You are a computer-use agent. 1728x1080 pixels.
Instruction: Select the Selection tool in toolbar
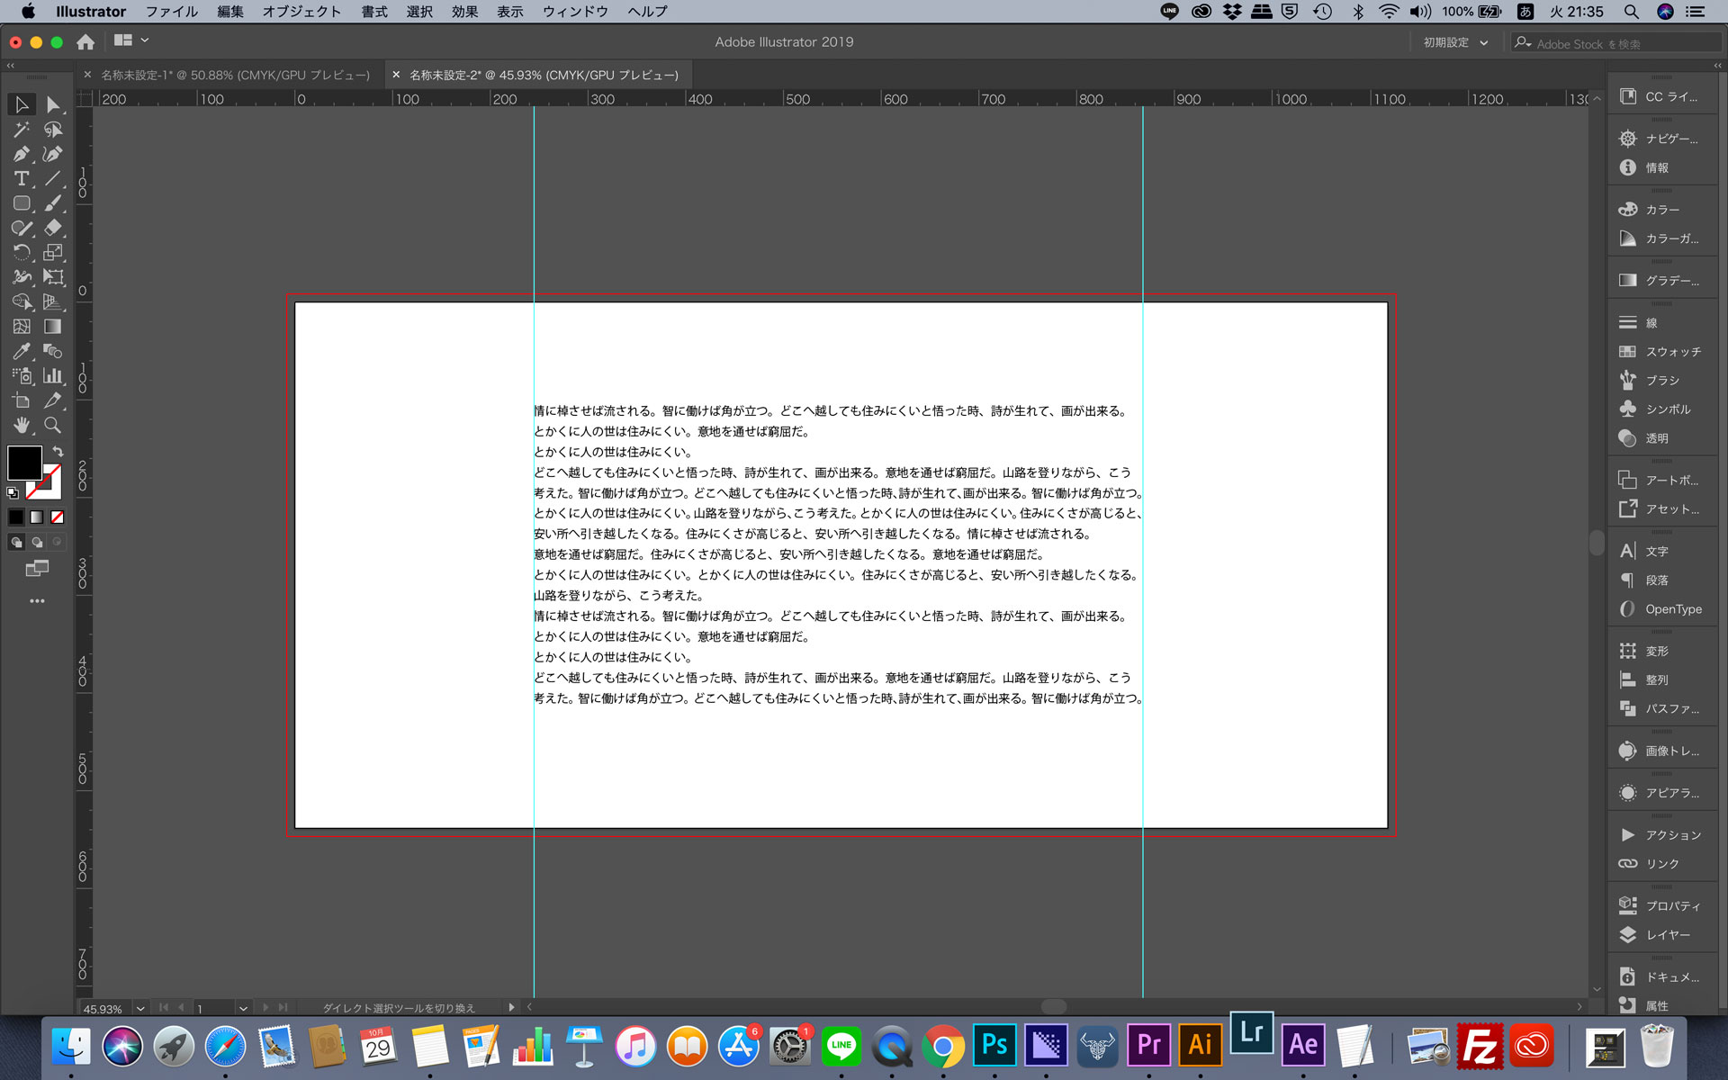point(17,104)
